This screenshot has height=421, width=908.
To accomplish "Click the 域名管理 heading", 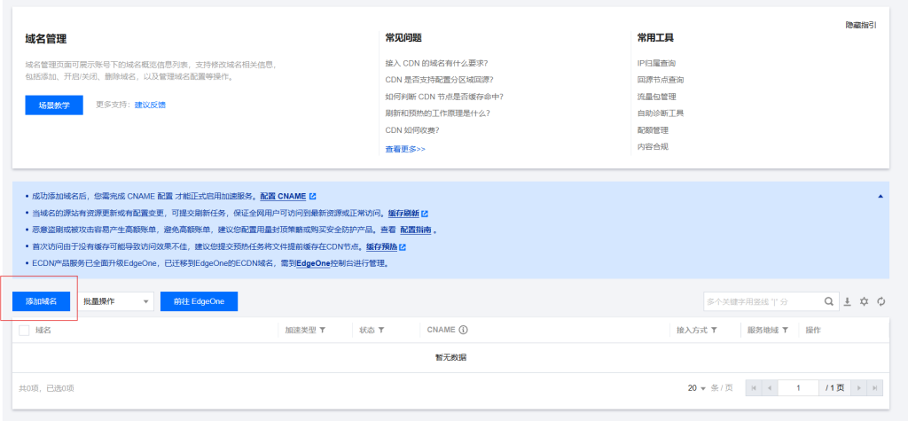I will tap(46, 39).
